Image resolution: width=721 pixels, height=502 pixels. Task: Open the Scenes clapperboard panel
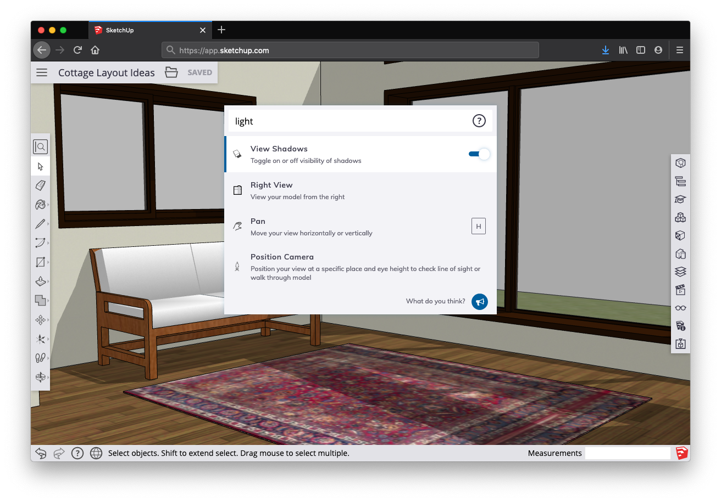pos(680,290)
